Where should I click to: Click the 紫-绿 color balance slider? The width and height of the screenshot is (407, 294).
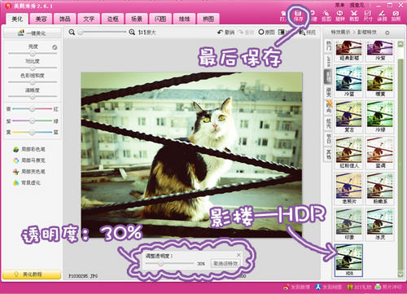click(x=33, y=121)
